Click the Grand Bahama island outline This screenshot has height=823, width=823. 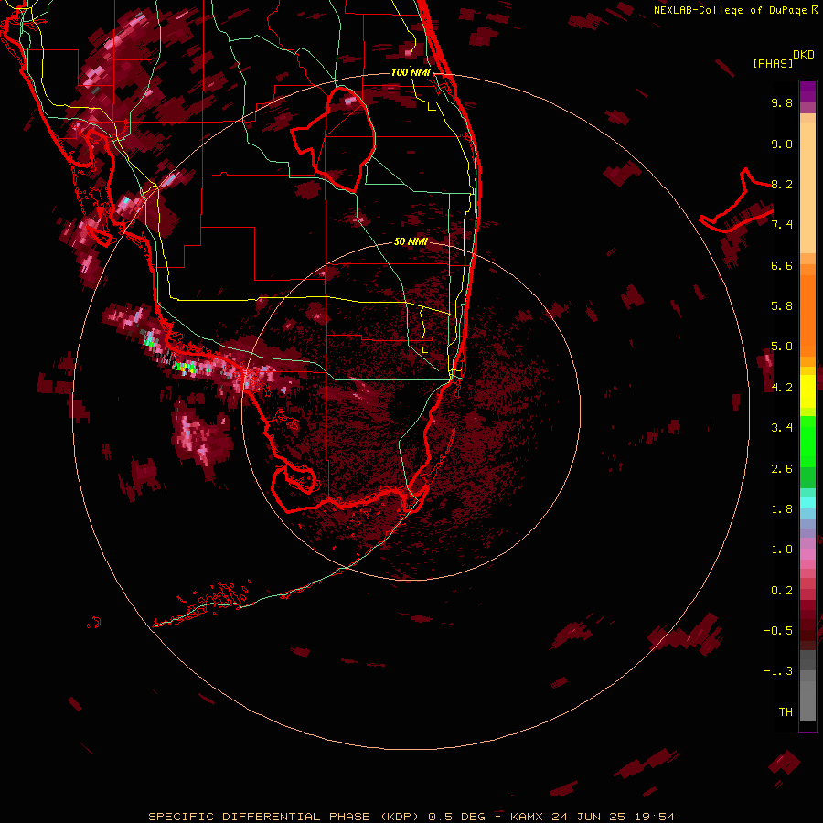[x=736, y=200]
